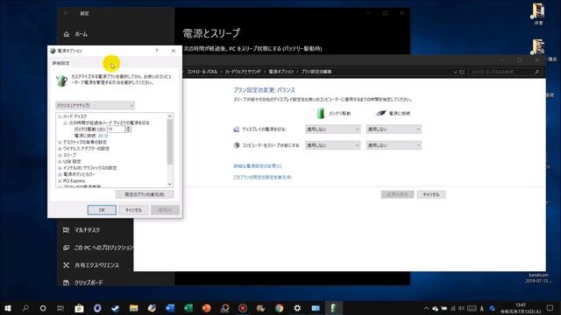Open taskbar search magnifier
The height and width of the screenshot is (315, 561).
click(25, 308)
